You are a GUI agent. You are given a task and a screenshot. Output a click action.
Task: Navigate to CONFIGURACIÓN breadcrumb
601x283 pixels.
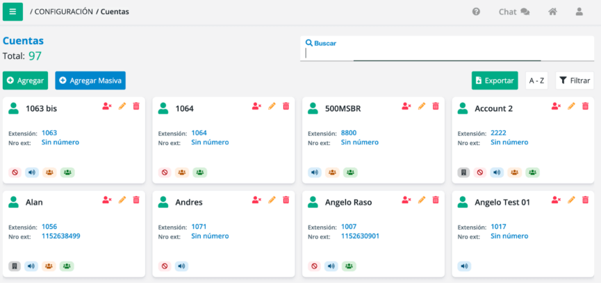64,12
